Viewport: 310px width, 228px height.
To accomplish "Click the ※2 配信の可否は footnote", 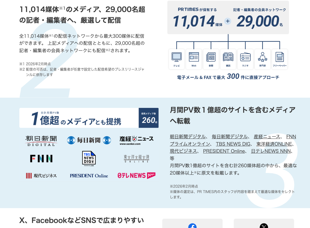I will tap(82, 72).
